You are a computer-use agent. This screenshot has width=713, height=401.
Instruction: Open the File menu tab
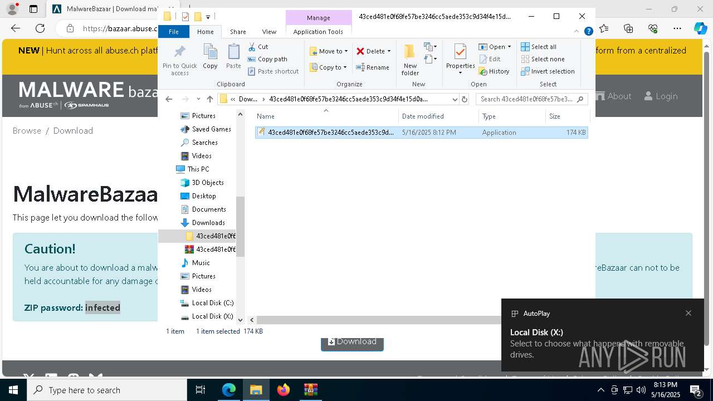tap(174, 32)
